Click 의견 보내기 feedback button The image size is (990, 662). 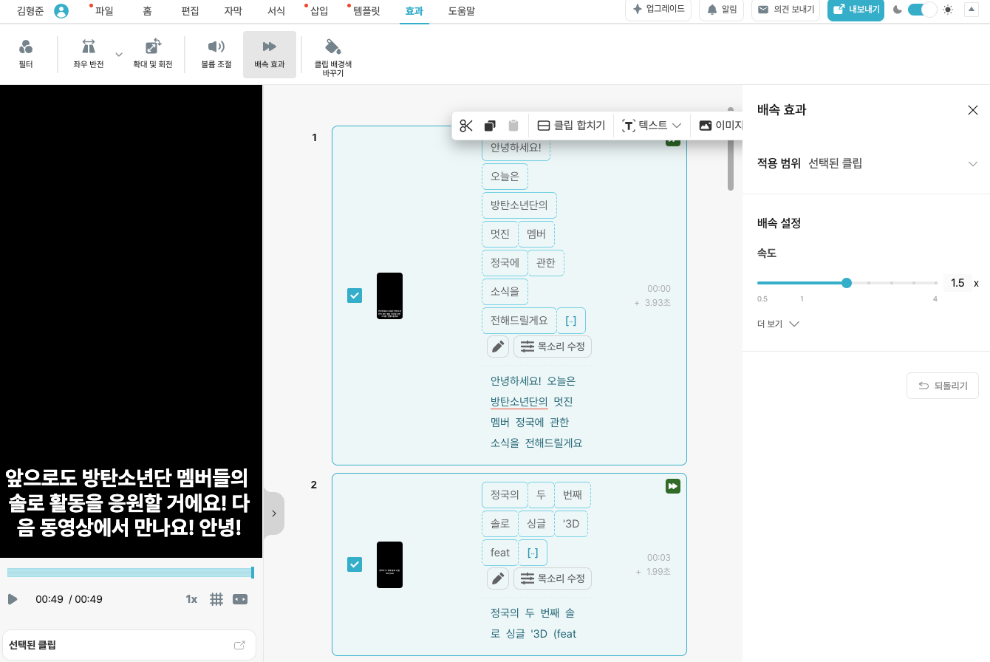click(786, 10)
